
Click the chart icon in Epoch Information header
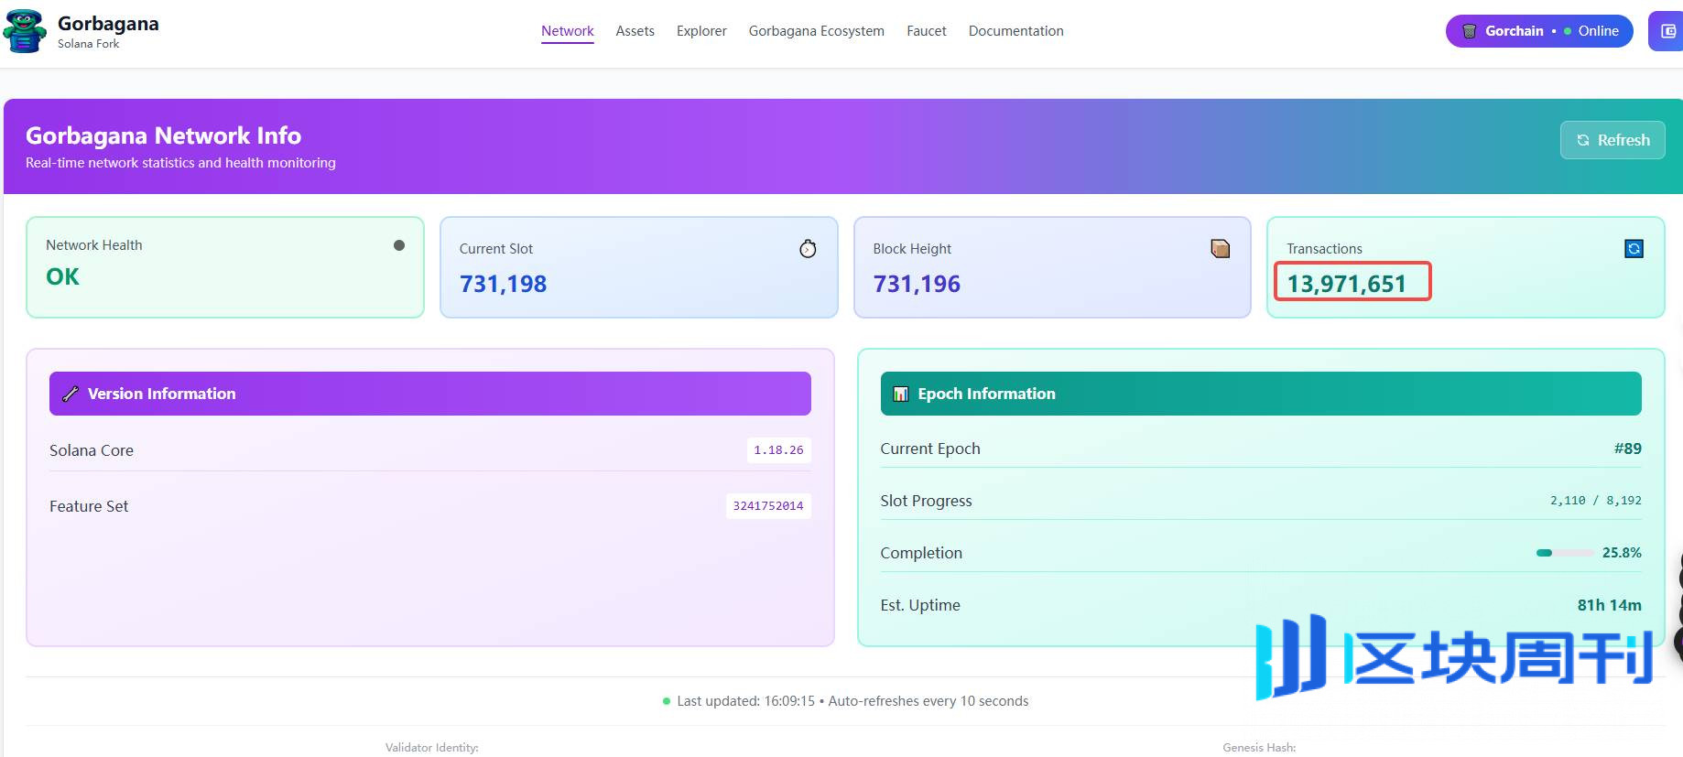[x=901, y=394]
